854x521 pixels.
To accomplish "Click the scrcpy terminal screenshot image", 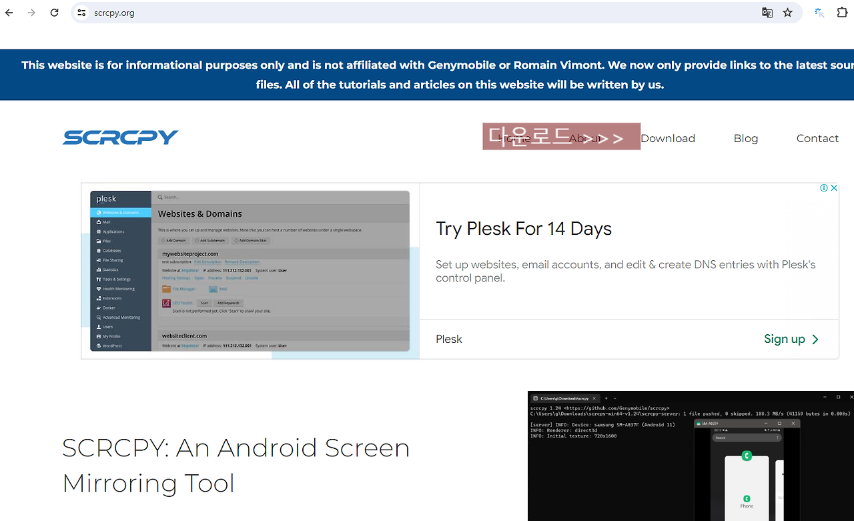I will [x=691, y=456].
